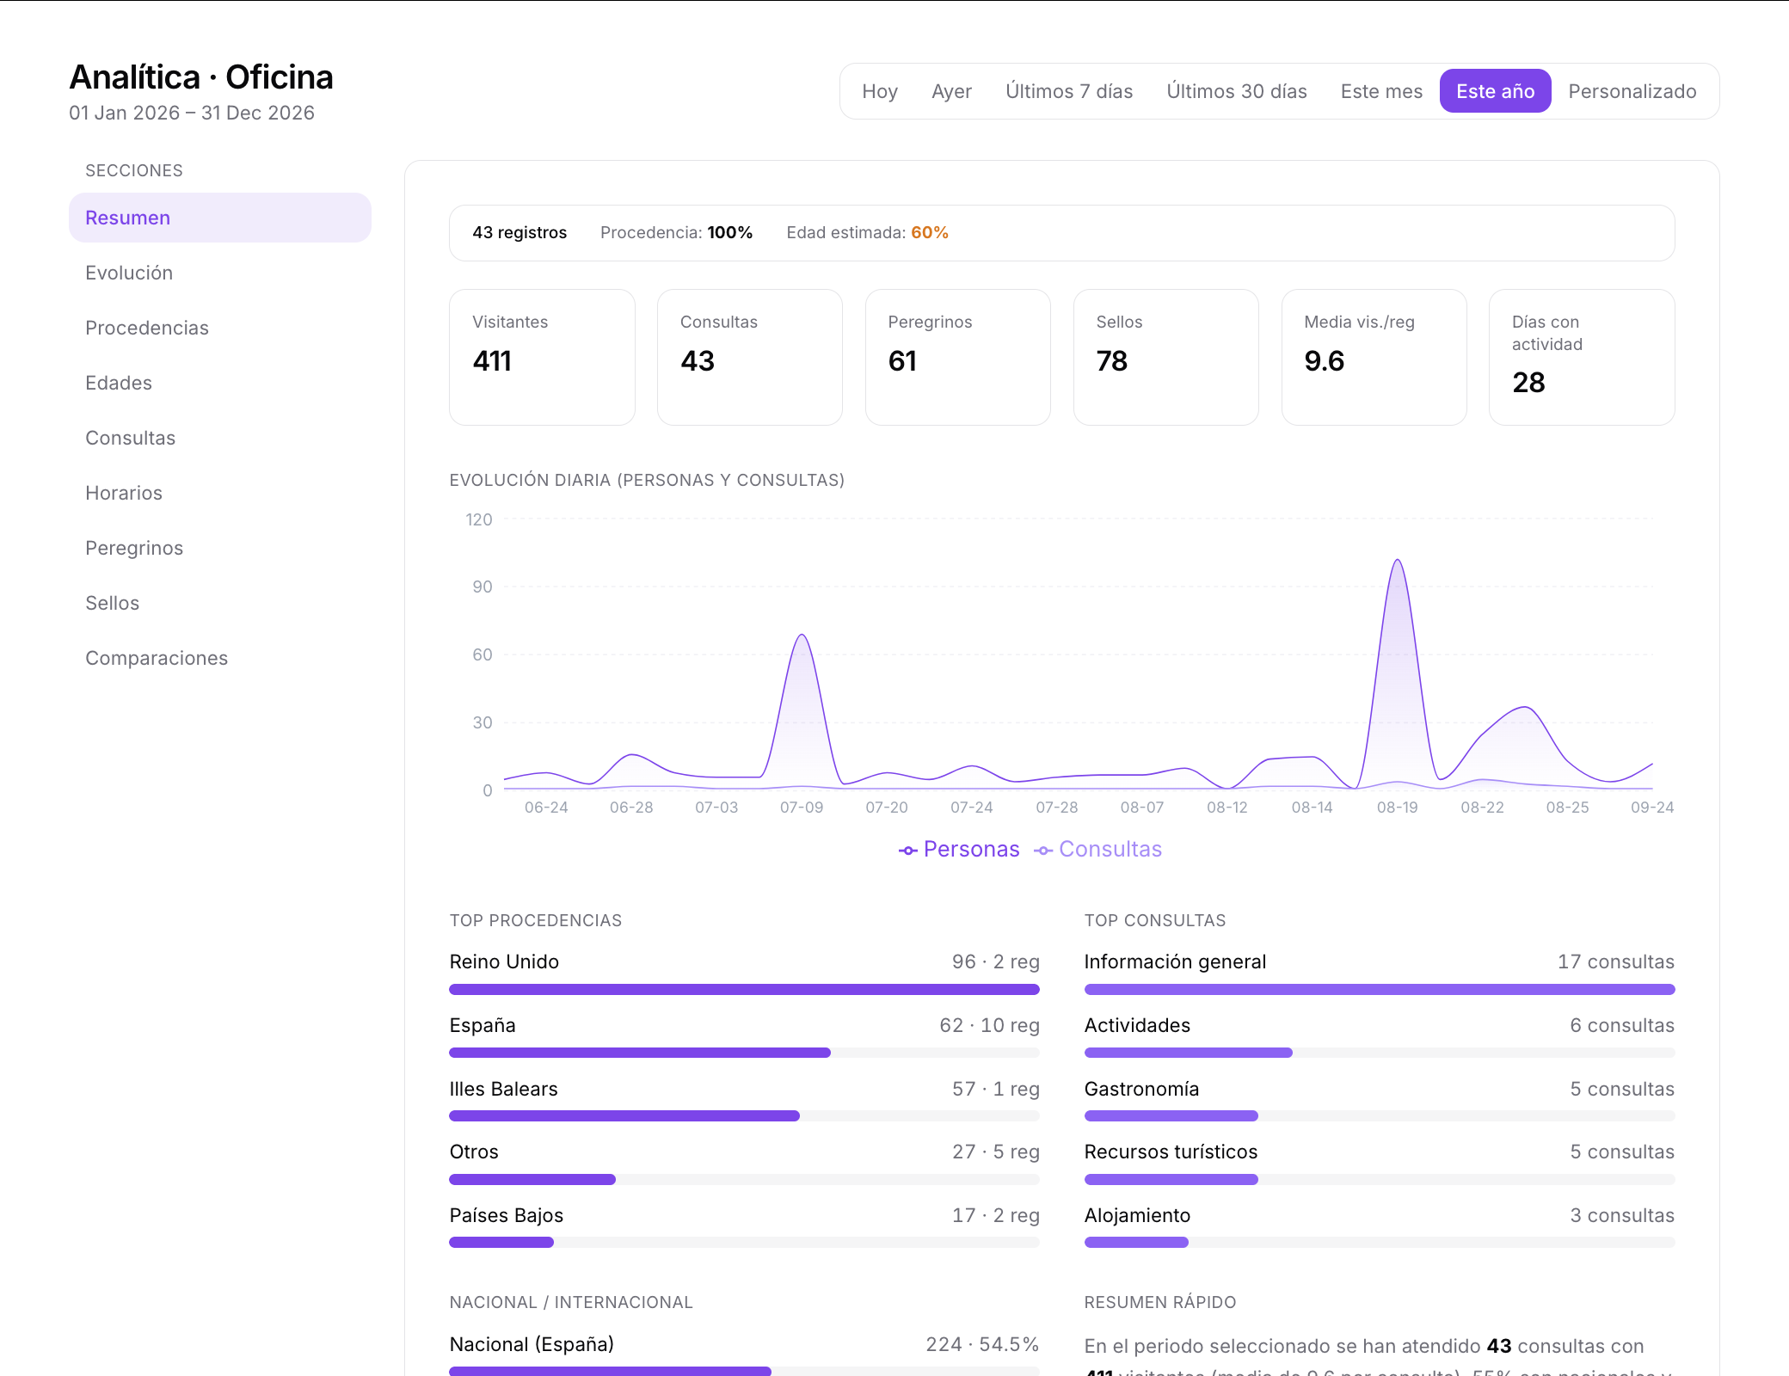
Task: Click the Reino Unido progress bar
Action: click(x=744, y=989)
